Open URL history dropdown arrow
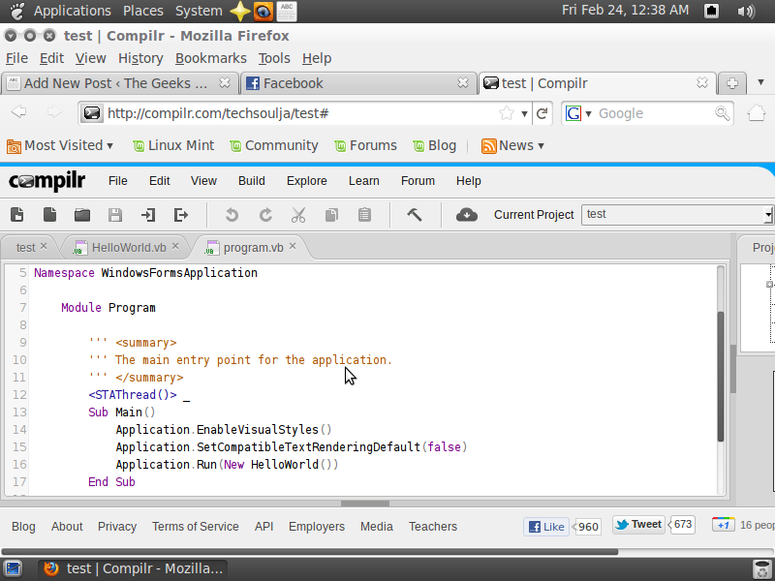 point(524,114)
